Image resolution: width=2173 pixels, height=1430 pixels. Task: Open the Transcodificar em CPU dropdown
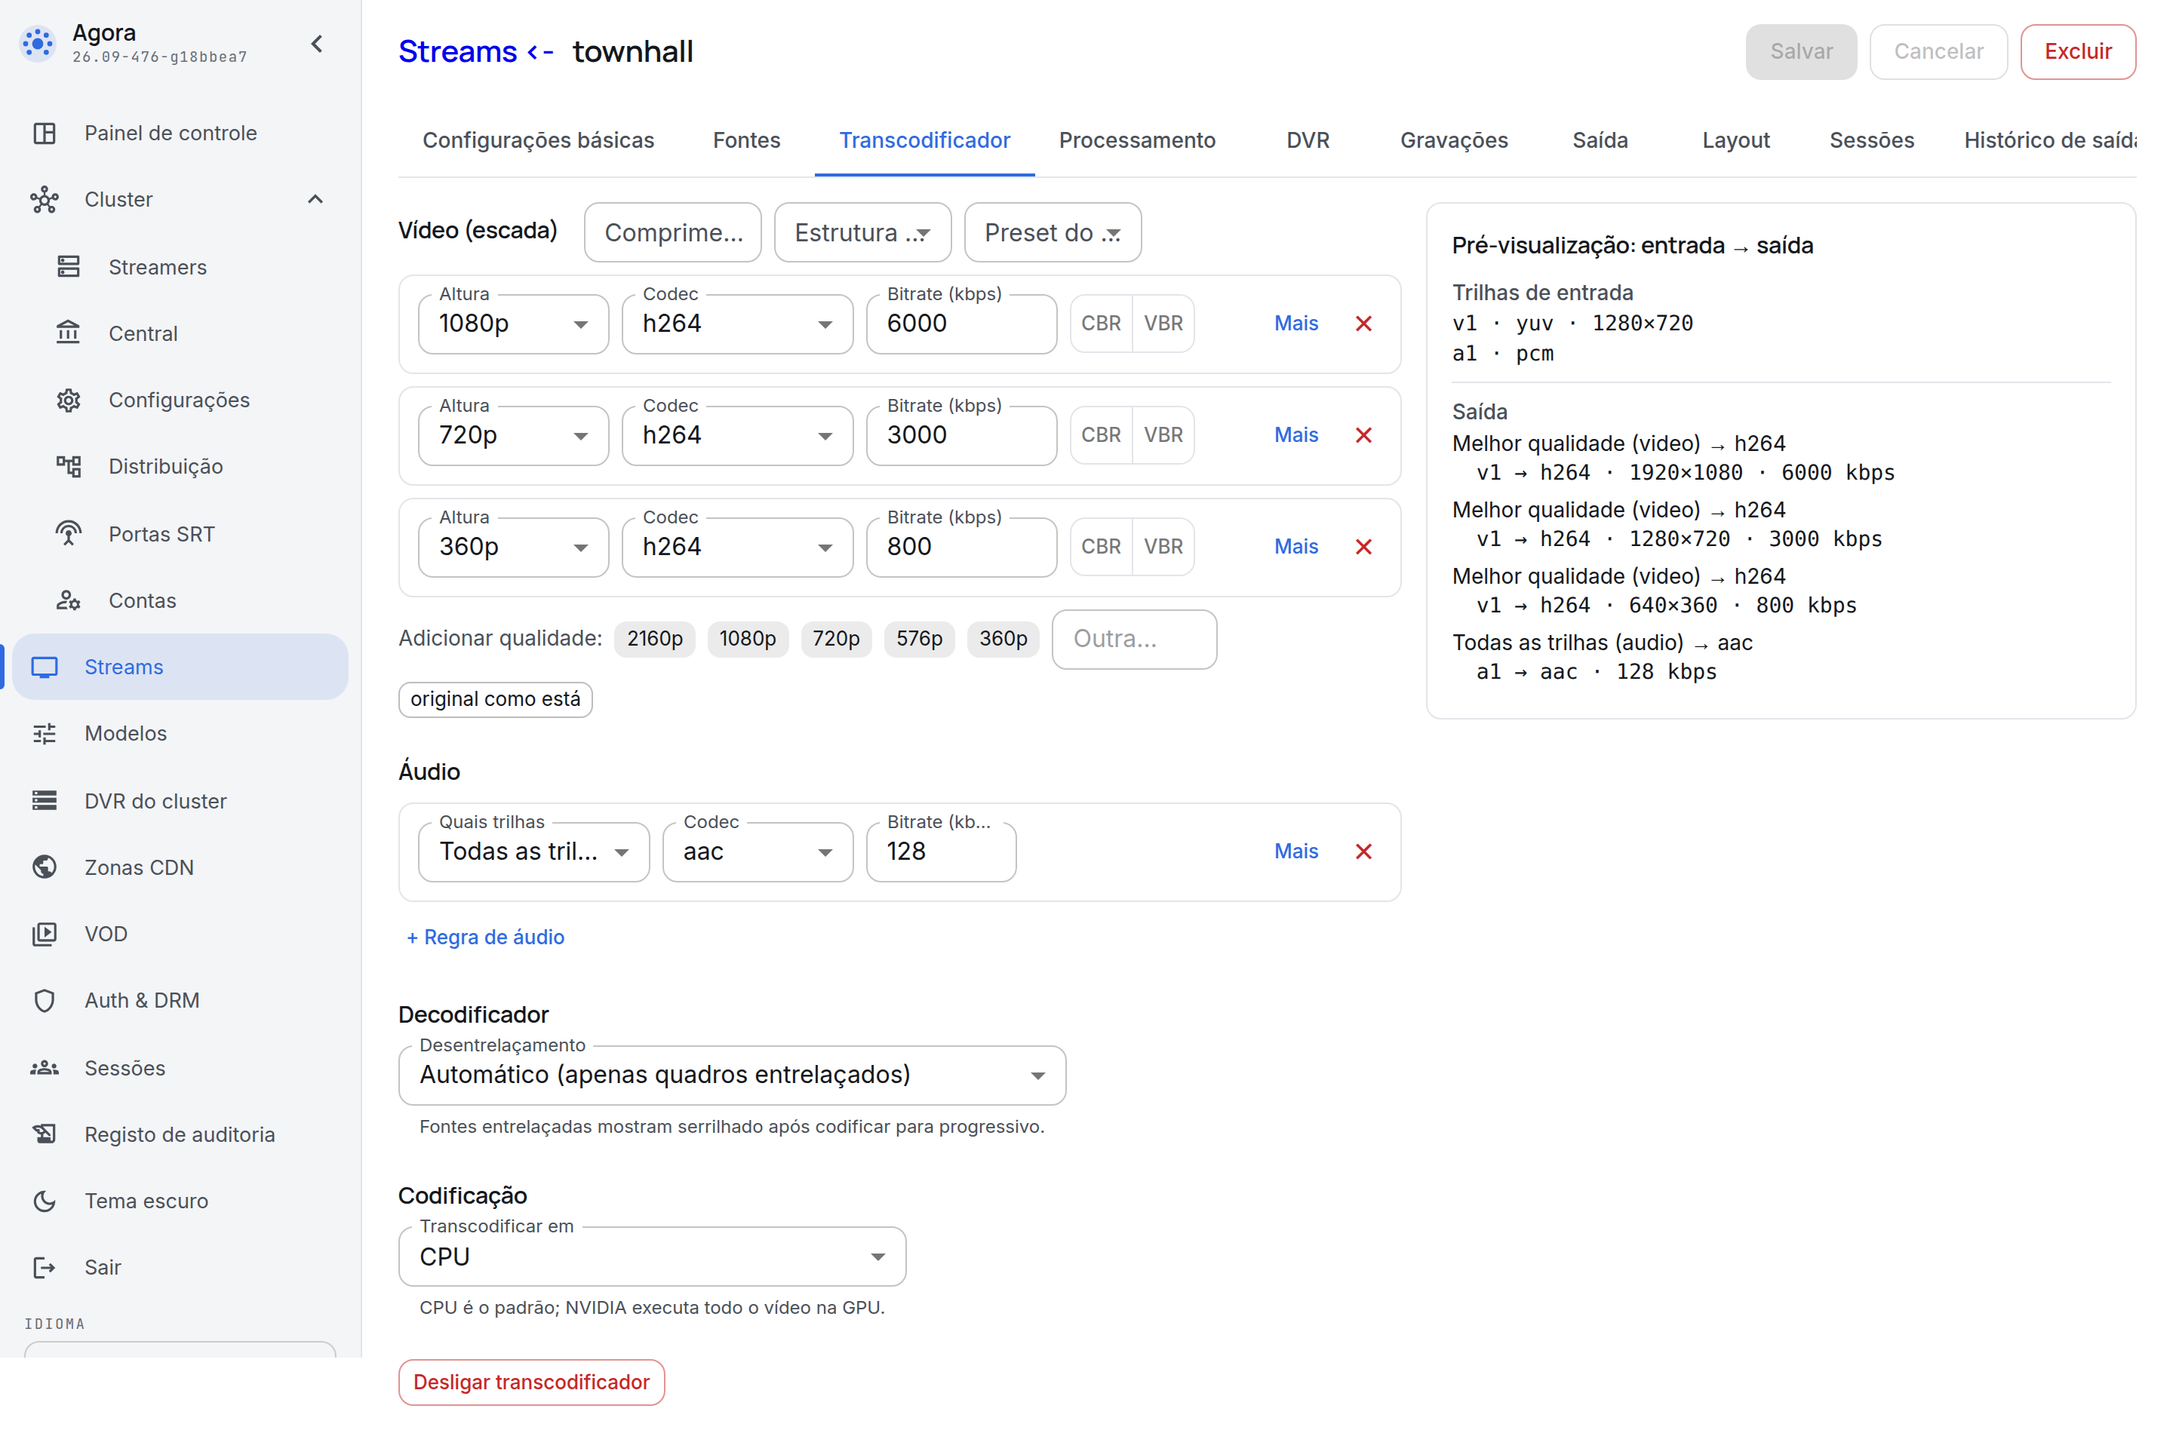click(652, 1257)
